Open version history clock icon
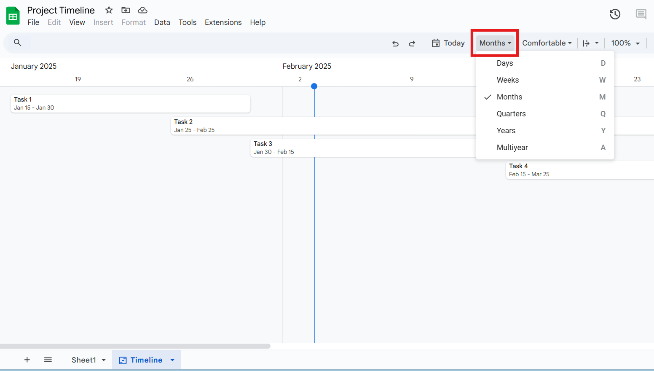The height and width of the screenshot is (371, 654). [615, 14]
